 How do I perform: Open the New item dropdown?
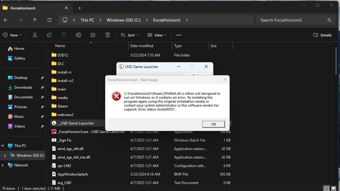(12, 35)
